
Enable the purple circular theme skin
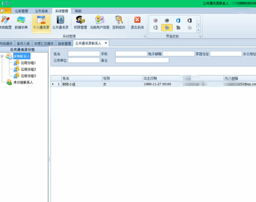tap(156, 20)
